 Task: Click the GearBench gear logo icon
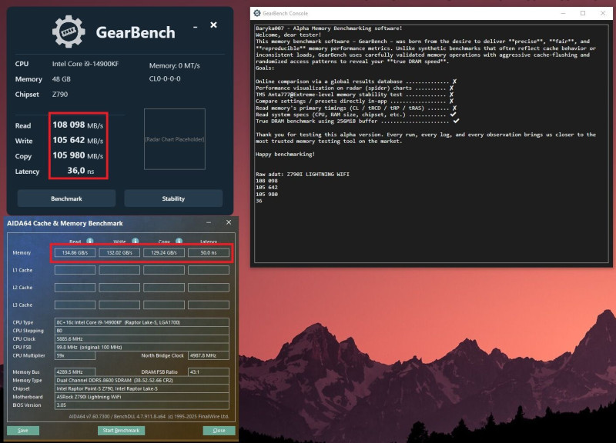(x=69, y=32)
